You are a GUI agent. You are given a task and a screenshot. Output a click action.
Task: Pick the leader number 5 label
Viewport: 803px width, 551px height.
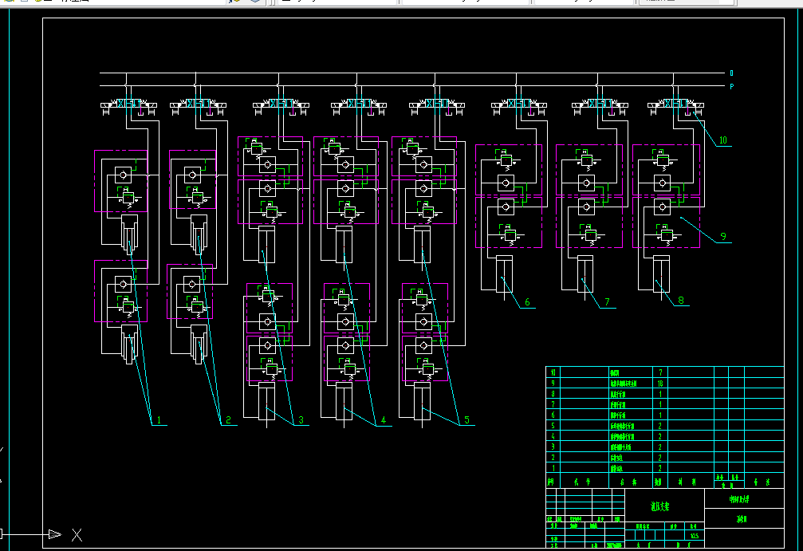click(466, 420)
